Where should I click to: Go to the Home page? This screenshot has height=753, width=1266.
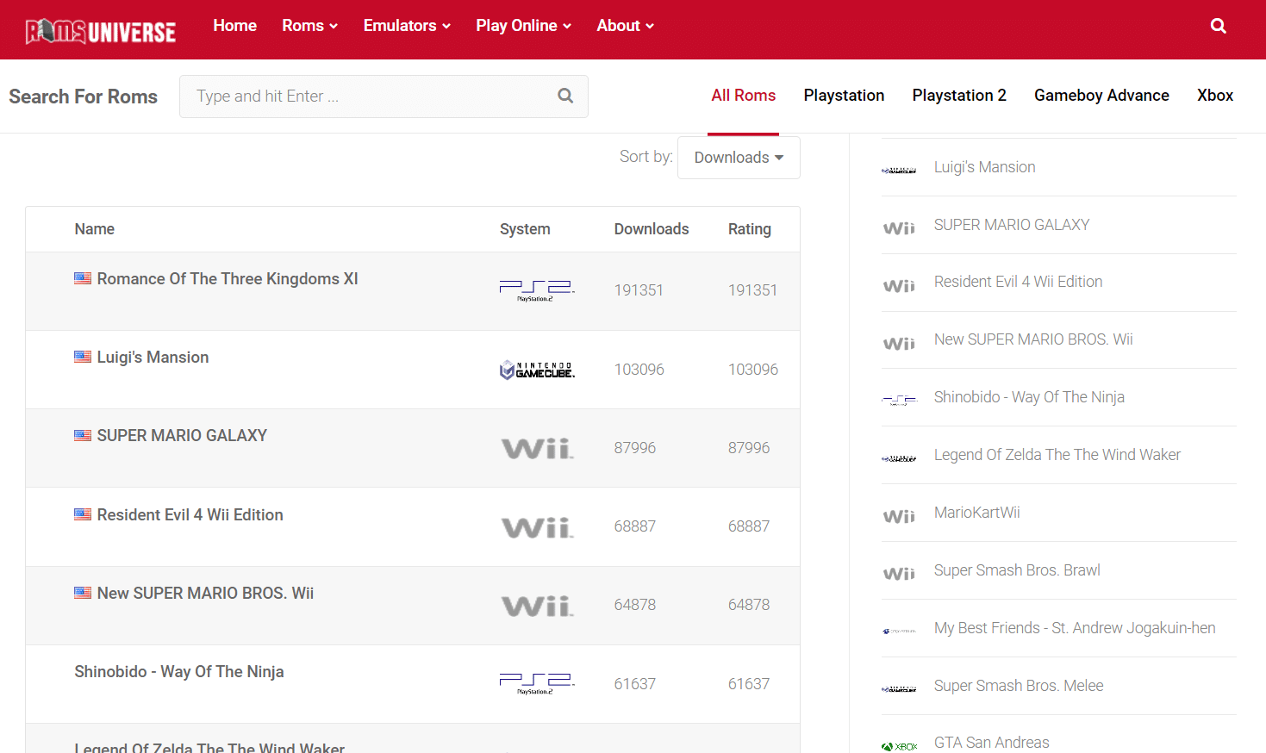[234, 26]
